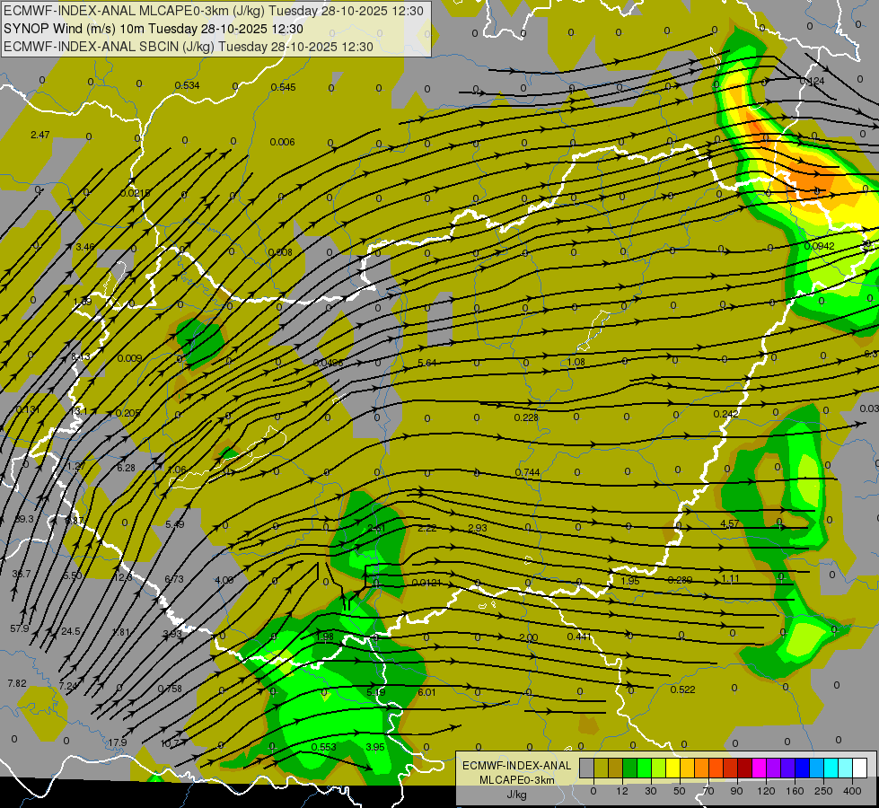This screenshot has height=808, width=879.
Task: Click the map value 1.08
Action: (x=576, y=362)
